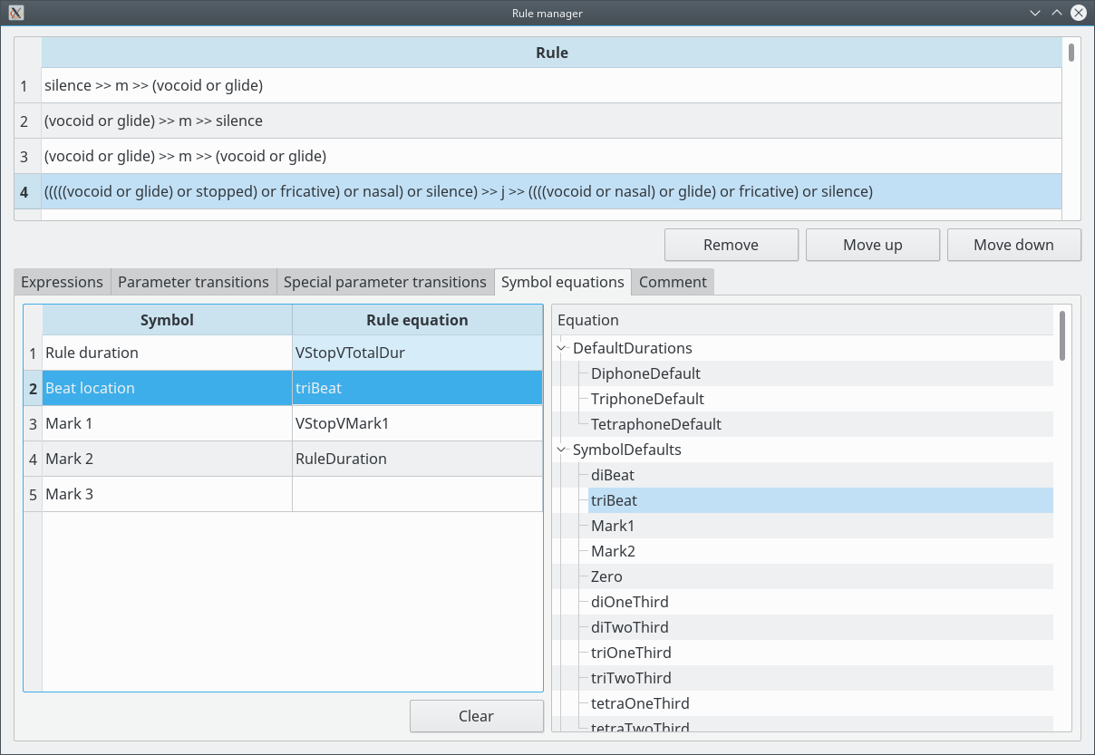
Task: Maximize the Rule manager window
Action: (x=1057, y=13)
